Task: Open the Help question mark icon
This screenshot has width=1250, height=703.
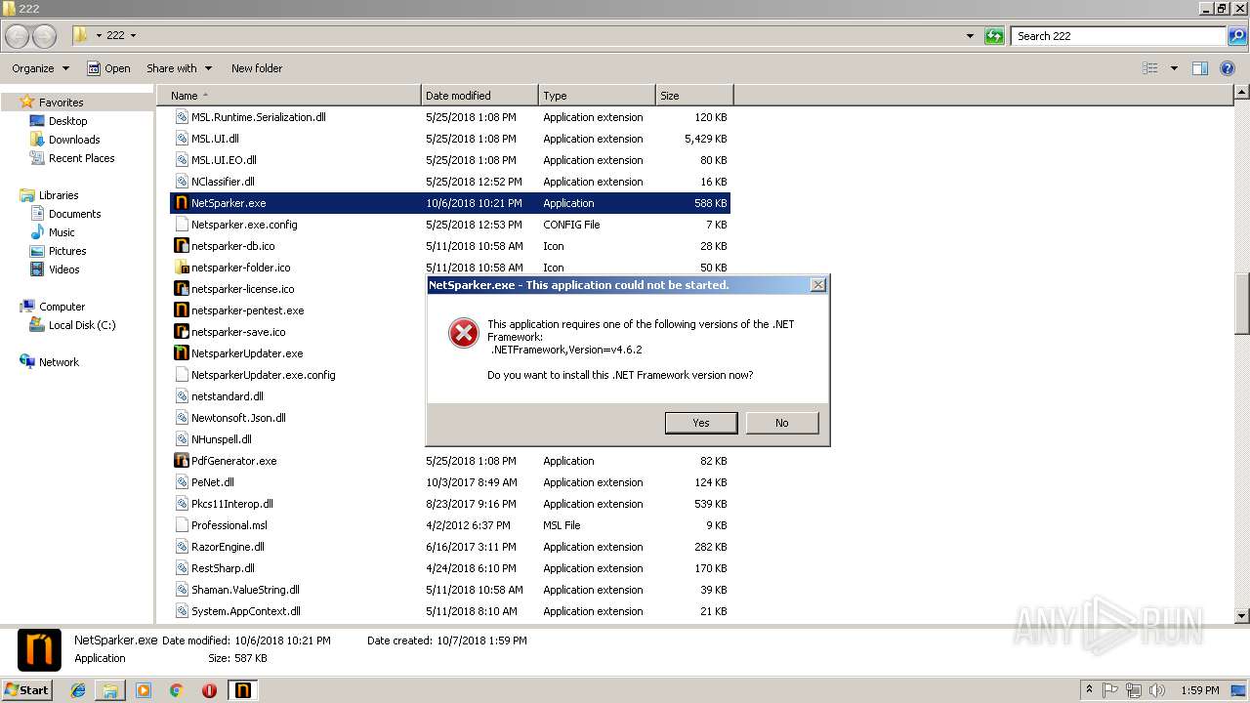Action: (x=1228, y=68)
